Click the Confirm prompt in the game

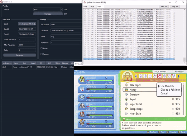tap(151, 132)
